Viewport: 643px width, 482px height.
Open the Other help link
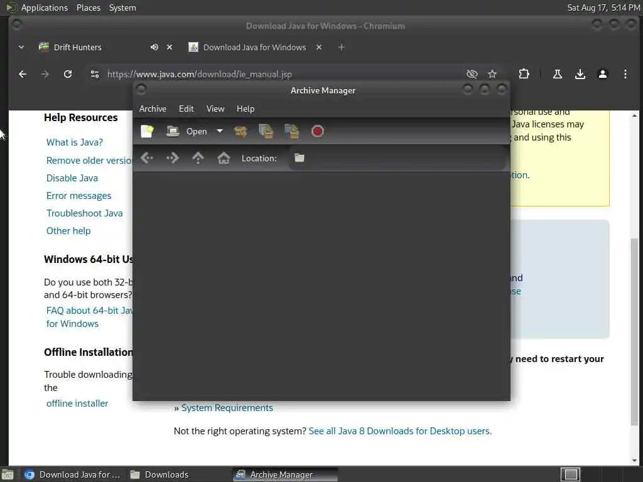tap(68, 231)
